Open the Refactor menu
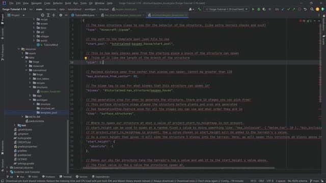The height and width of the screenshot is (183, 326). [58, 3]
